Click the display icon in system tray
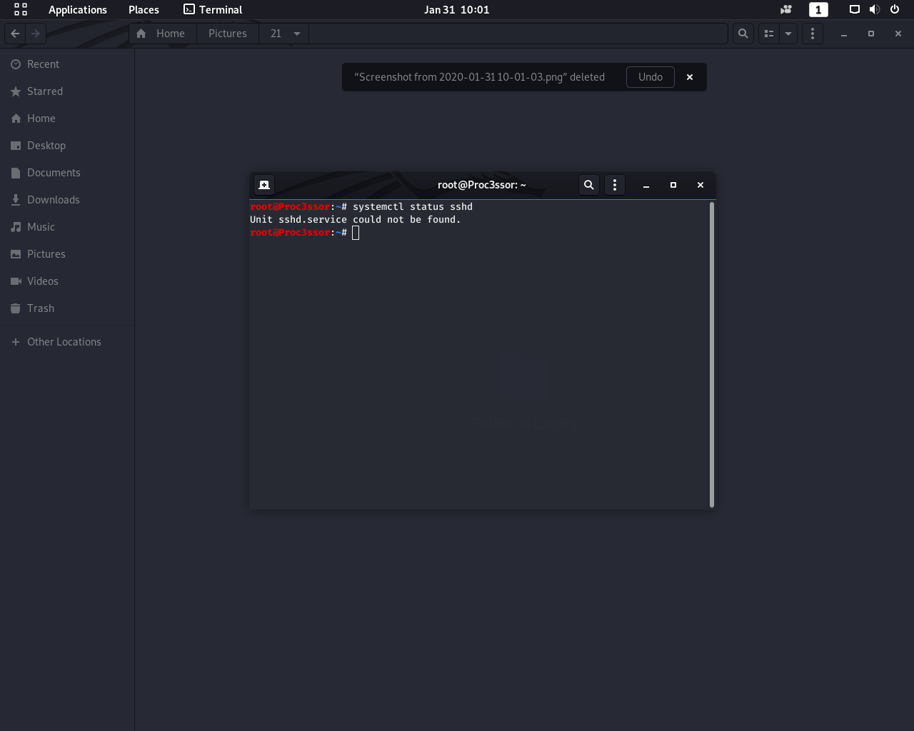The width and height of the screenshot is (914, 731). [854, 9]
